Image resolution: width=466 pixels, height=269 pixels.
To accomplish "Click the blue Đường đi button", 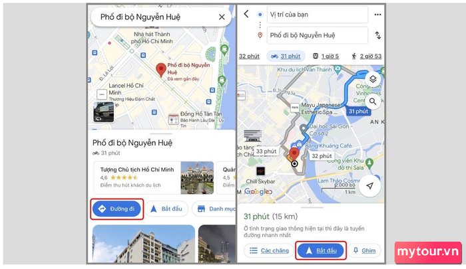I will click(x=116, y=209).
